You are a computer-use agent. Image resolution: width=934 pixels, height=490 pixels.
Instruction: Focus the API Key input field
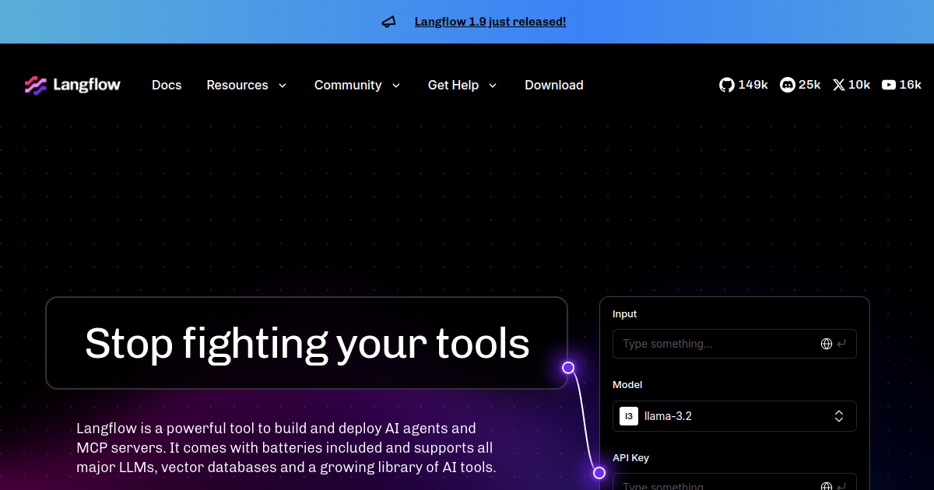735,482
